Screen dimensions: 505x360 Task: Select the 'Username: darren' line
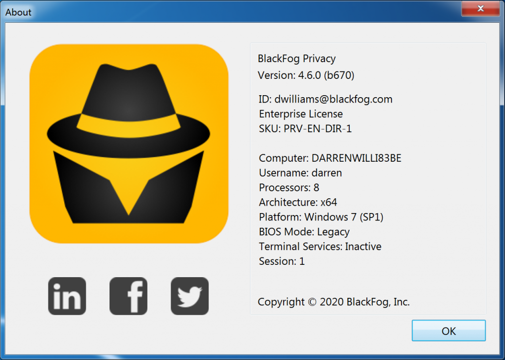tap(300, 173)
